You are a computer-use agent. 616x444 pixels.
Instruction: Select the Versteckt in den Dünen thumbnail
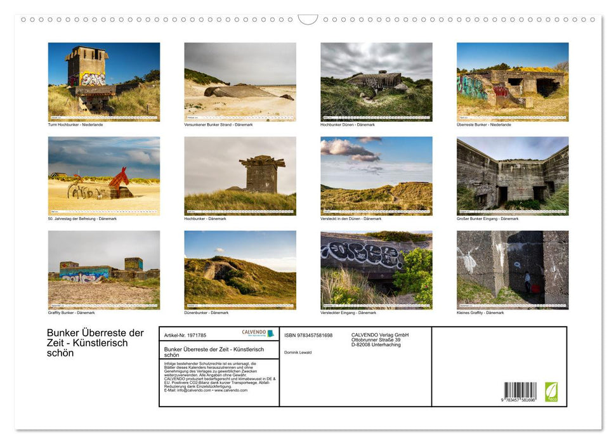coord(376,176)
